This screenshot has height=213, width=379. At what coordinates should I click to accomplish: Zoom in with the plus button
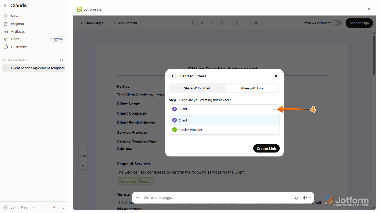[83, 147]
